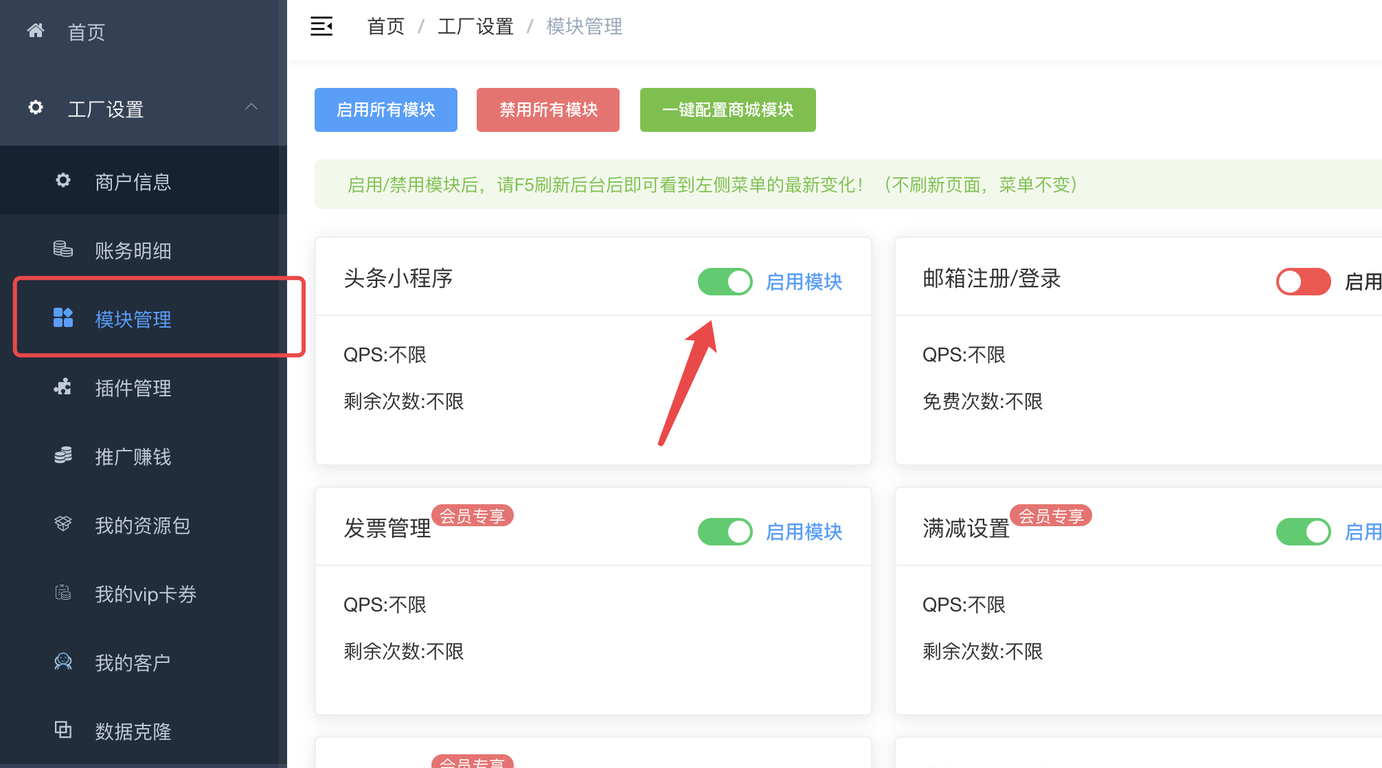Open 商户信息 menu item
The height and width of the screenshot is (768, 1382).
pos(133,182)
